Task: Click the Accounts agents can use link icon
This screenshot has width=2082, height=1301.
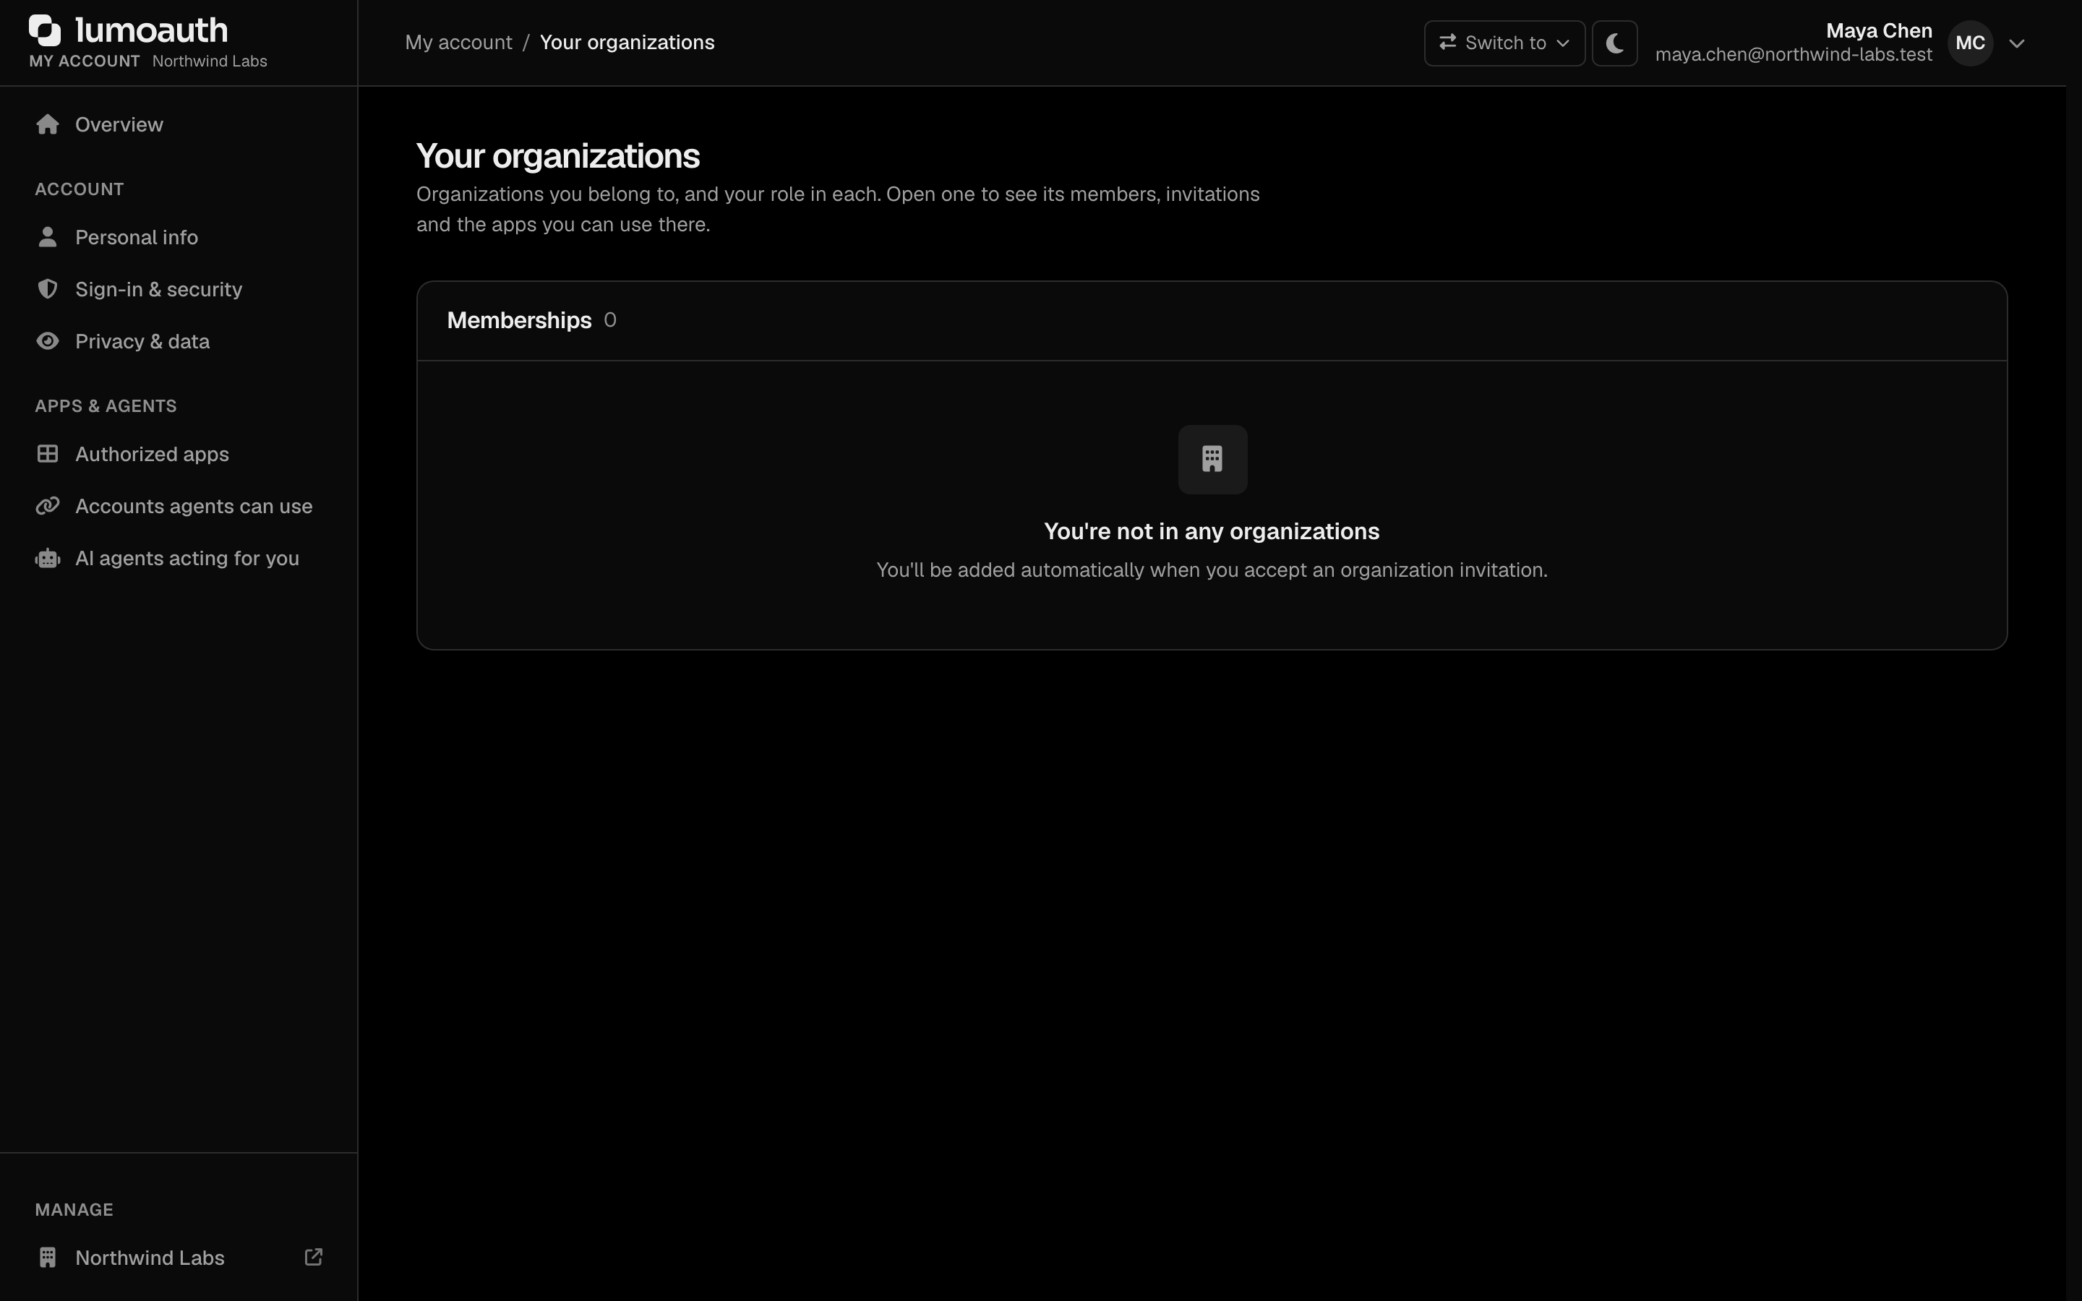Action: (47, 506)
